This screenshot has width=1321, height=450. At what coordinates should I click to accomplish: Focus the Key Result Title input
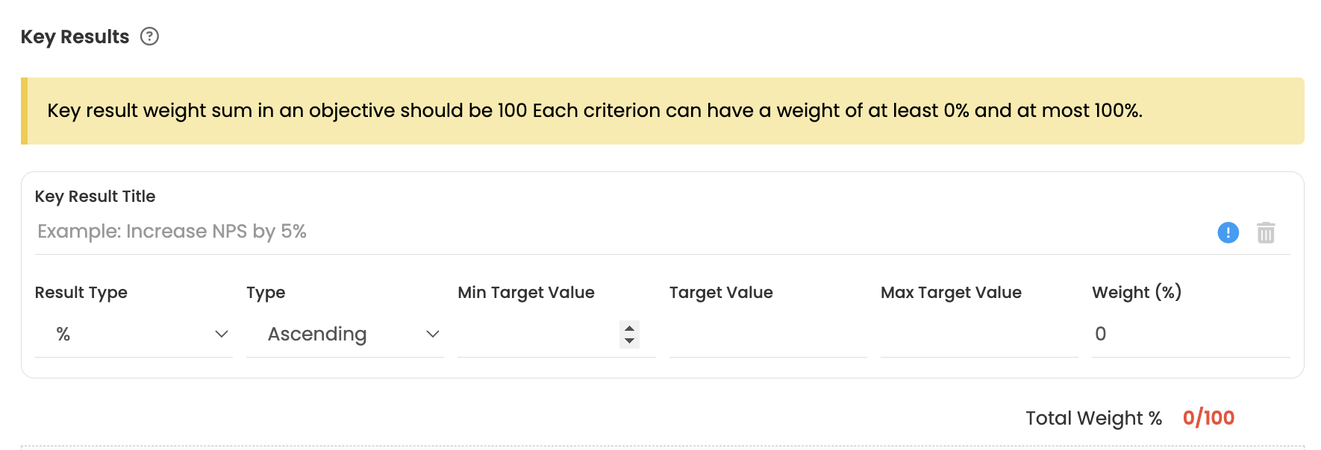[619, 232]
